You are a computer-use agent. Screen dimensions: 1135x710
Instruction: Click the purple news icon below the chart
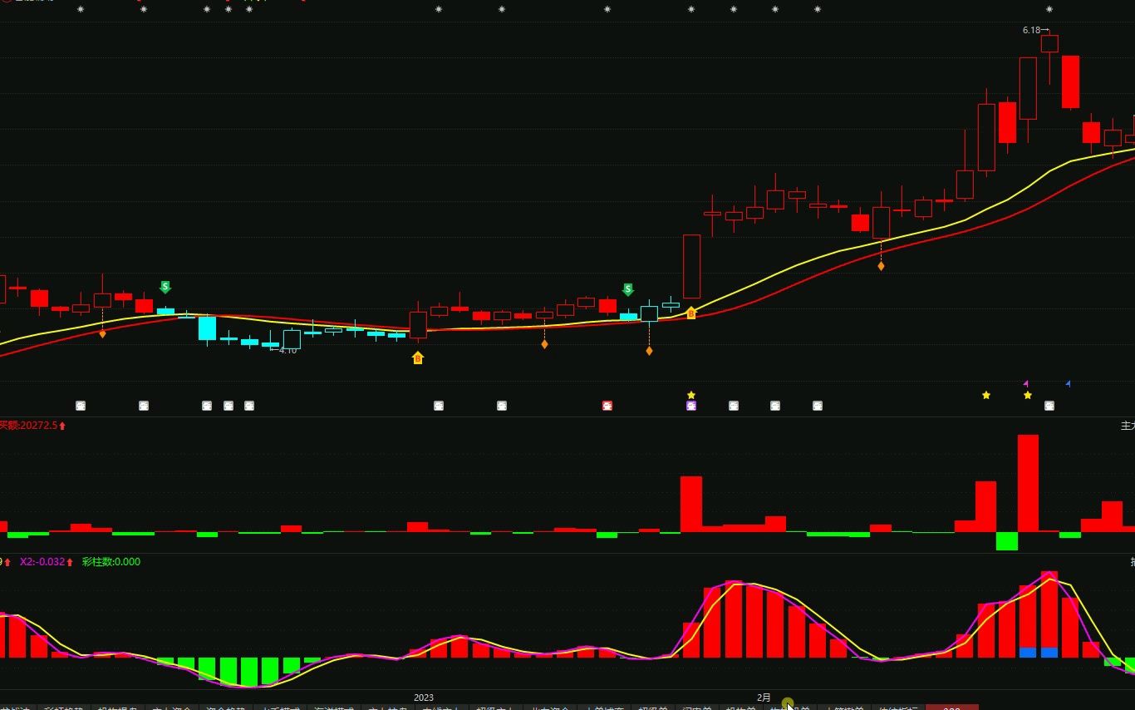coord(691,406)
